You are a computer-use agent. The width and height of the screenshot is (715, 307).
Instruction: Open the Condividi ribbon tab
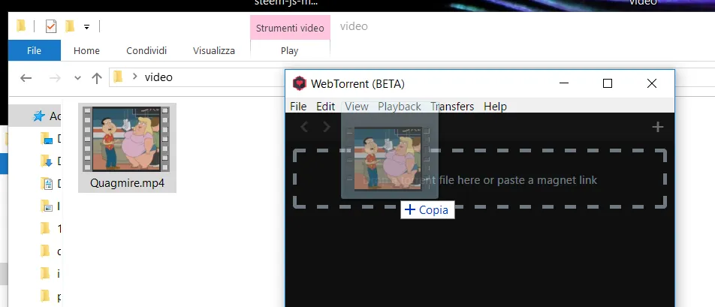[146, 50]
